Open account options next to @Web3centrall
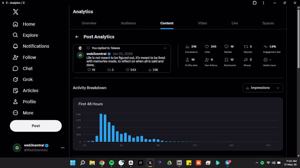Image resolution: width=300 pixels, height=168 pixels. click(62, 148)
